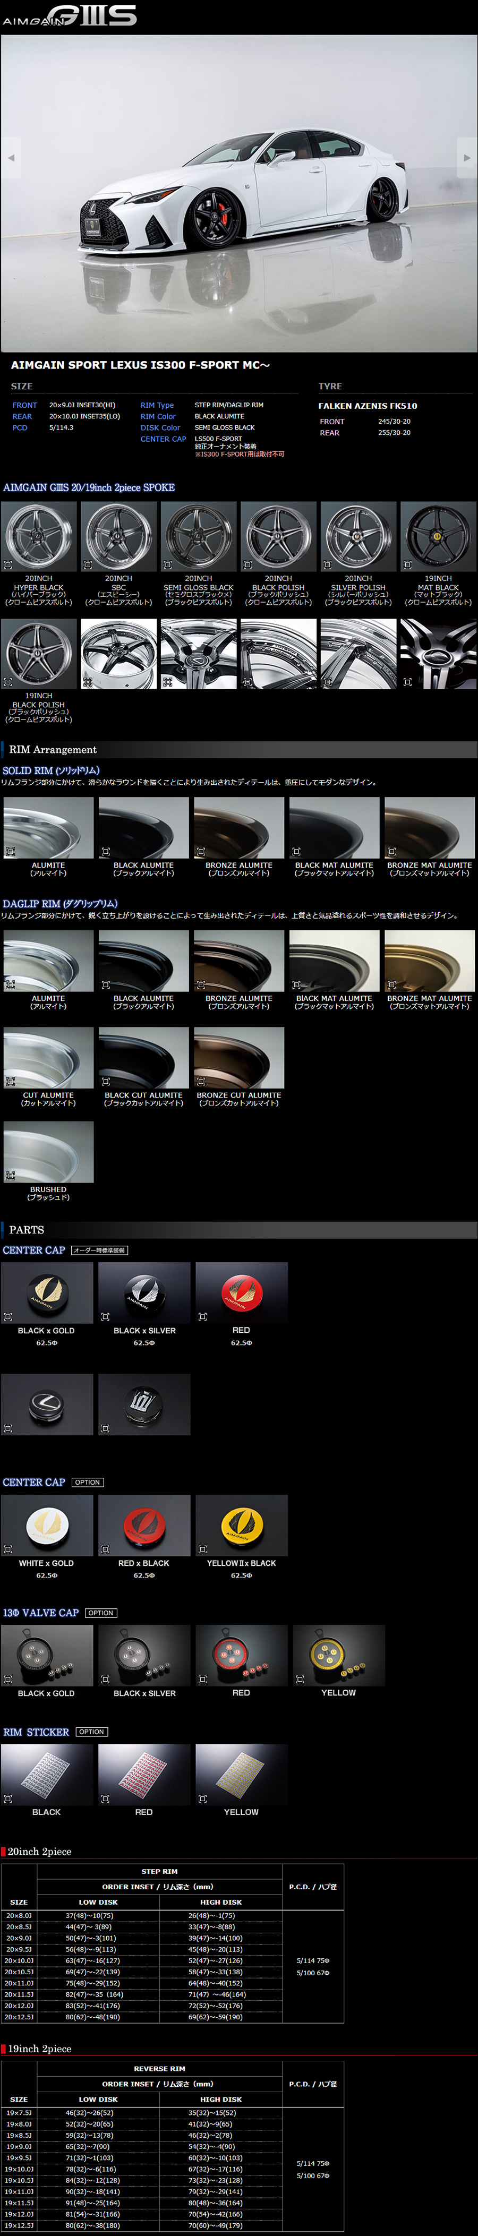Screen dimensions: 478x2236
Task: View the Red valve cap set
Action: [x=241, y=1655]
